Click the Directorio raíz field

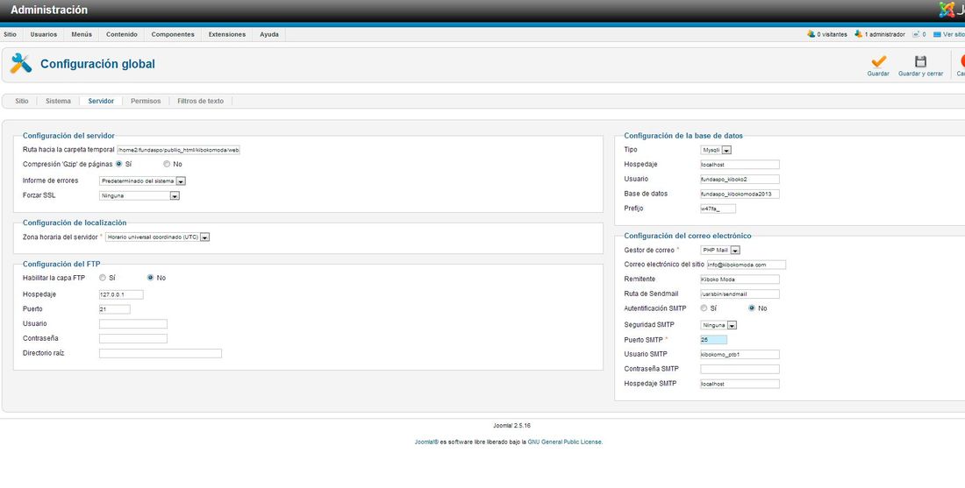point(160,353)
